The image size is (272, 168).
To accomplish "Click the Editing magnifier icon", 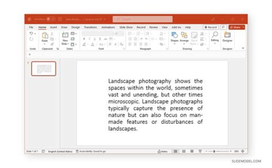I will click(215, 35).
